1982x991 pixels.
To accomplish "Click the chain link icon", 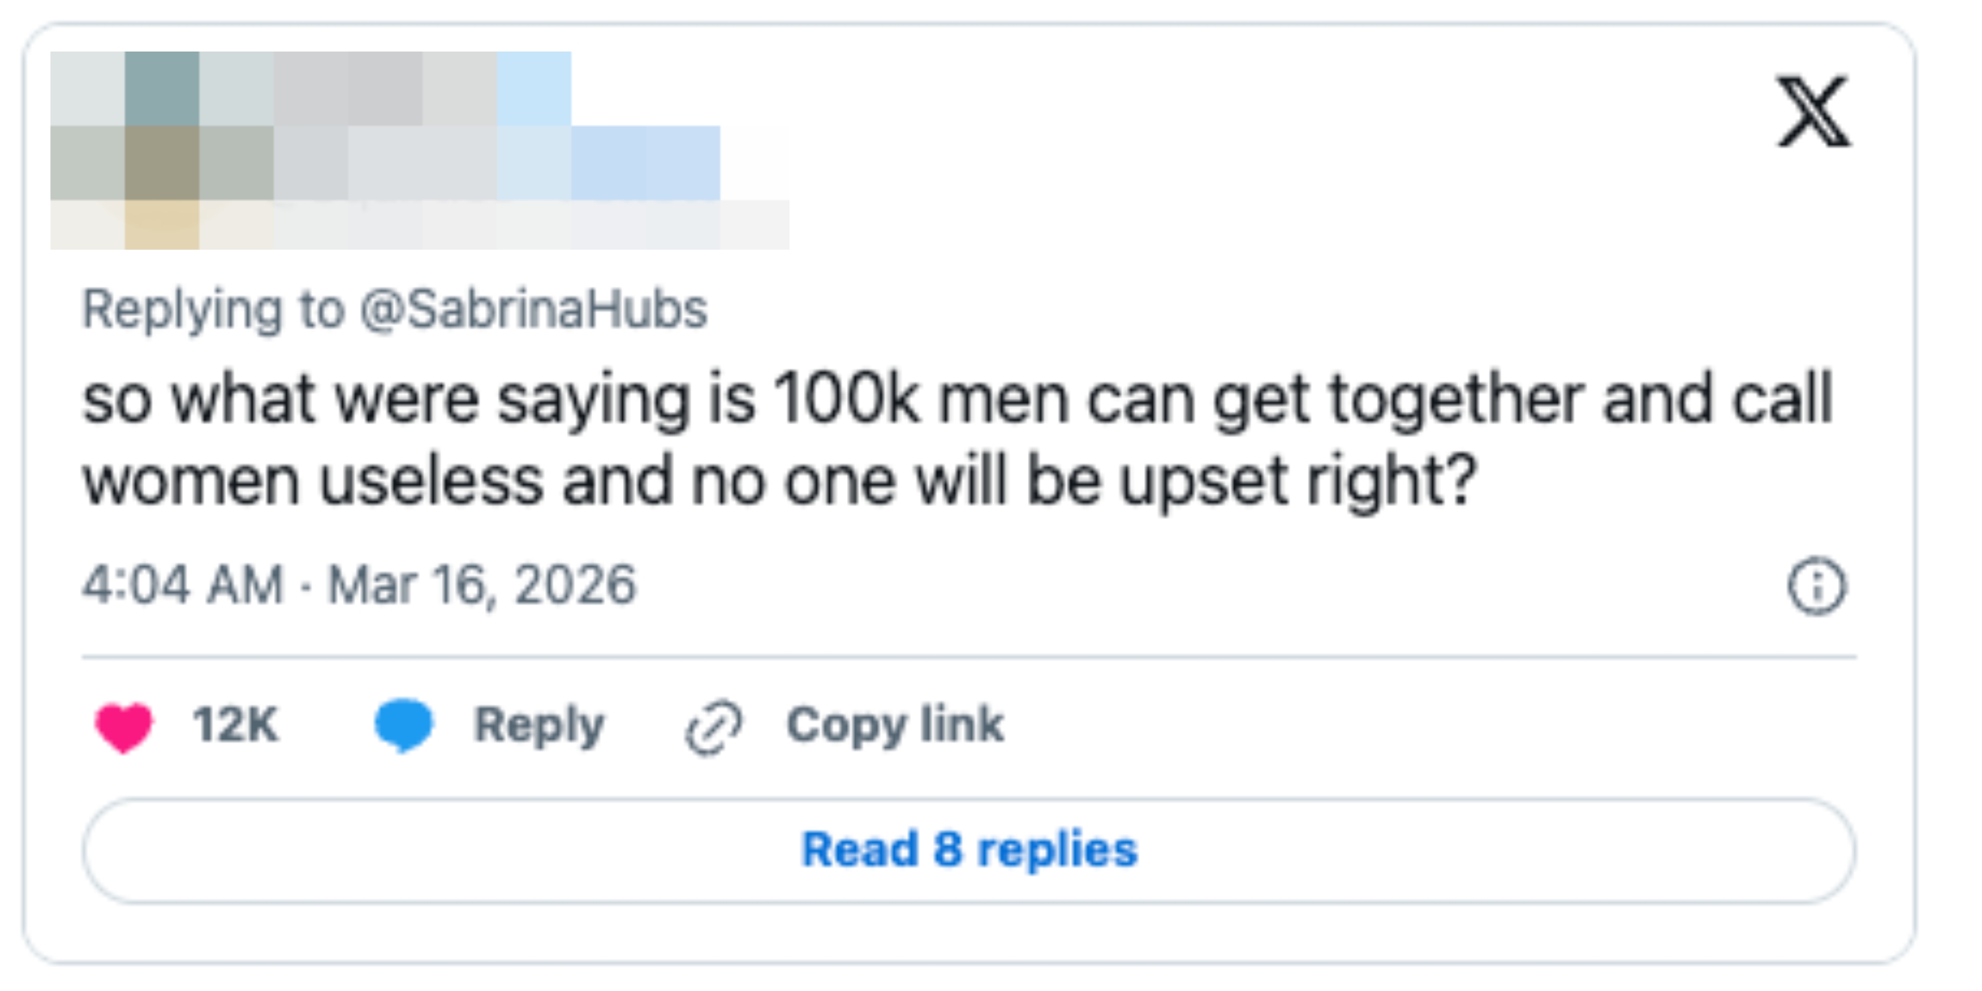I will point(714,727).
